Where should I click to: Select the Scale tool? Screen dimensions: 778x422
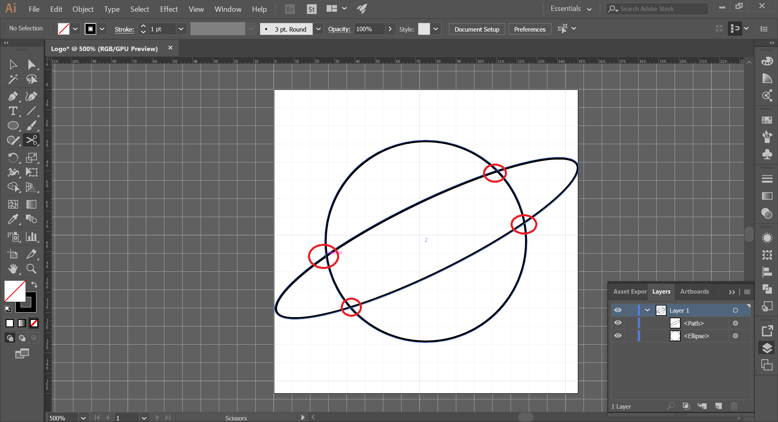(x=31, y=158)
